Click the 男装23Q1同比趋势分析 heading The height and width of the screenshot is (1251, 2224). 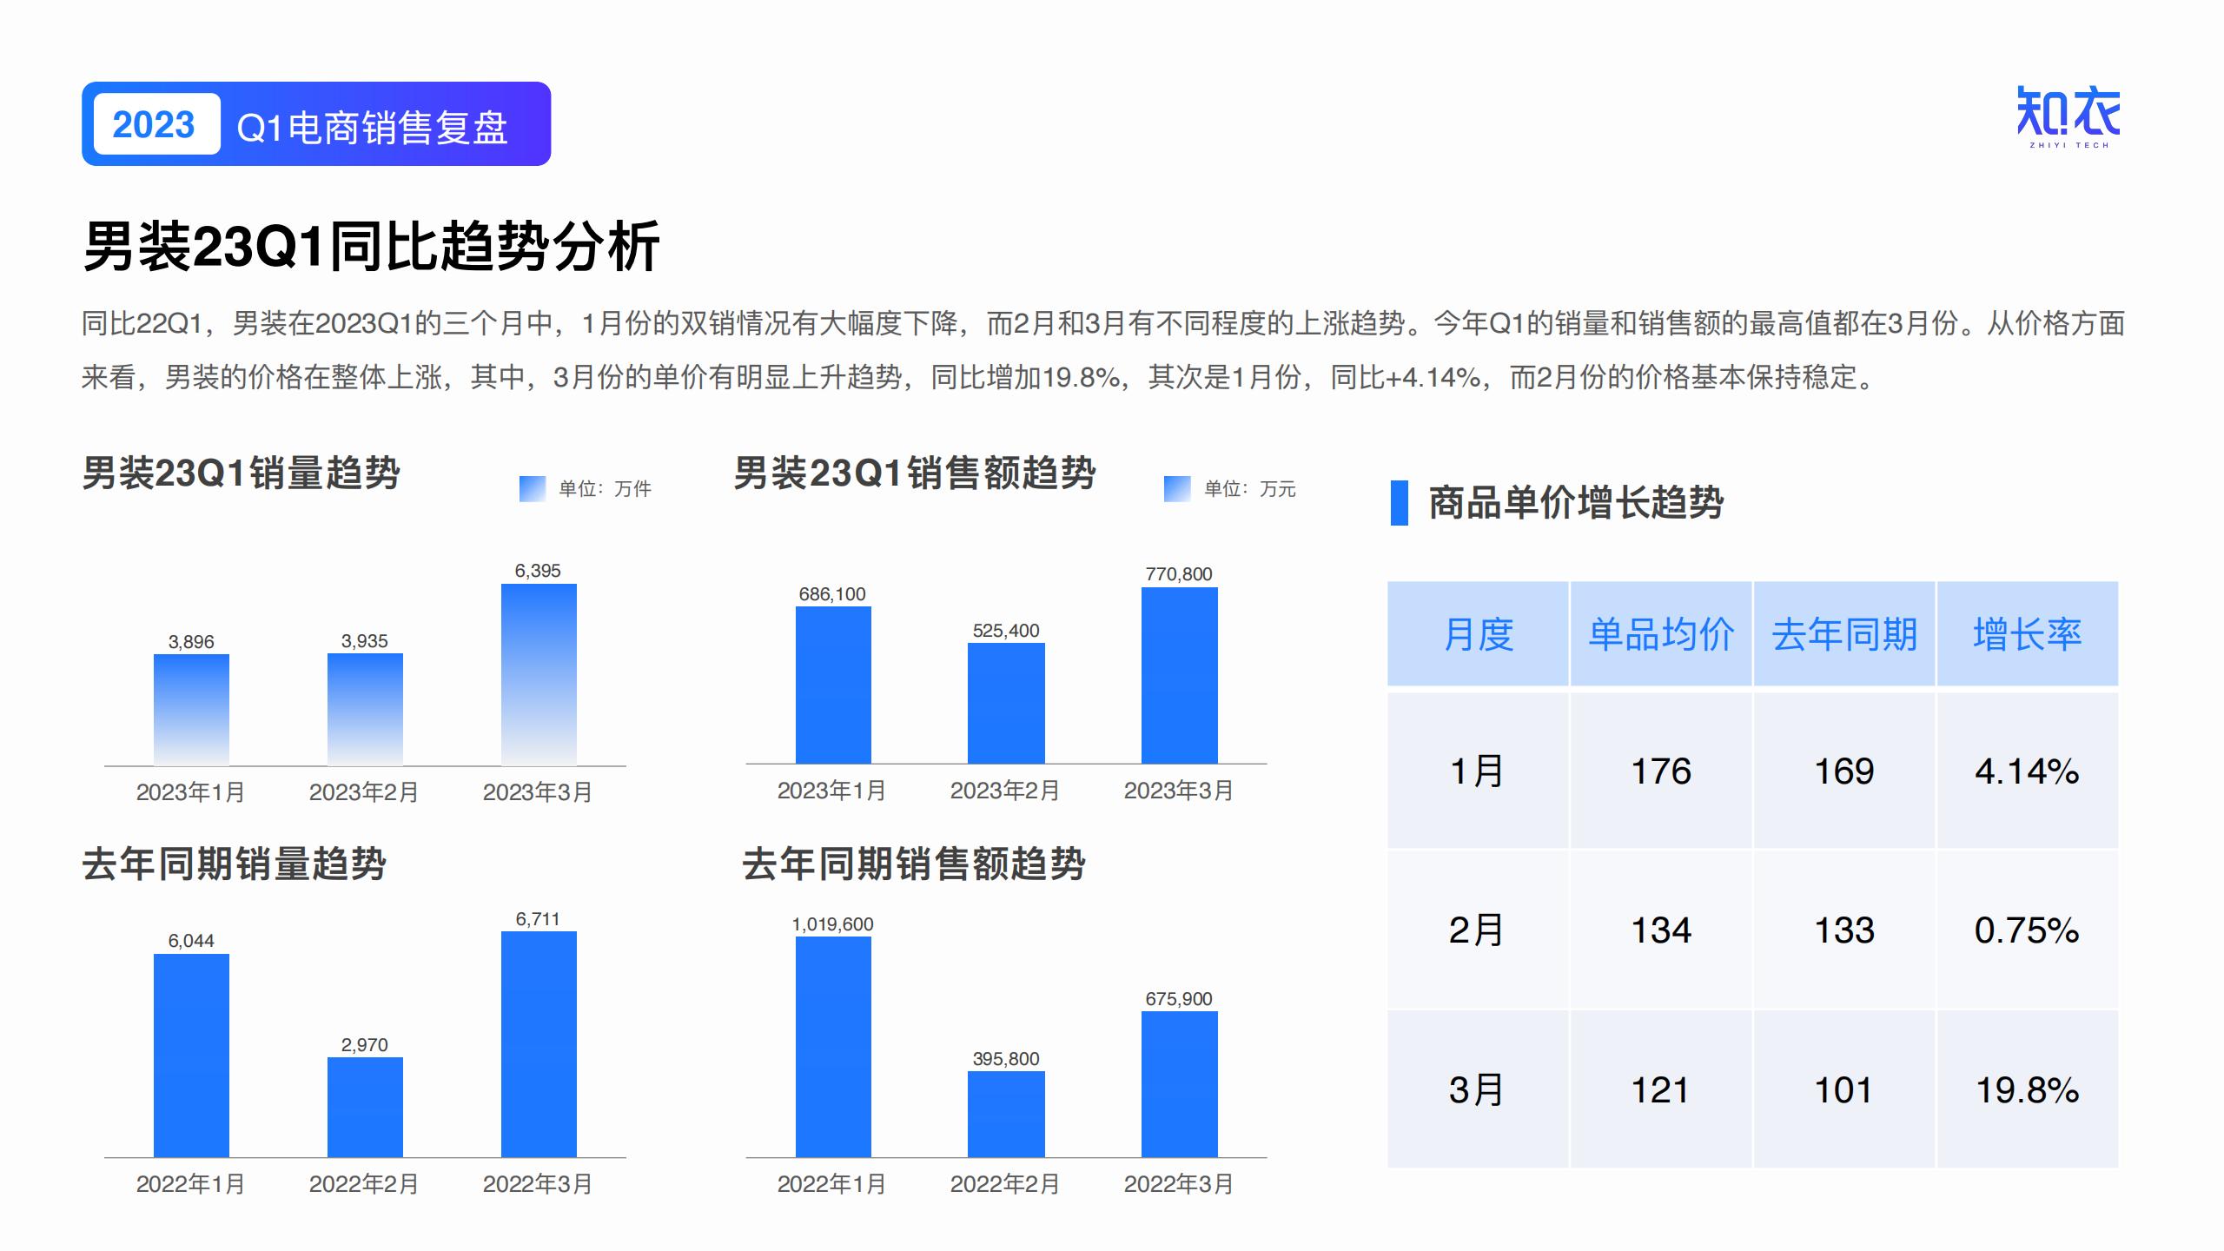tap(372, 247)
